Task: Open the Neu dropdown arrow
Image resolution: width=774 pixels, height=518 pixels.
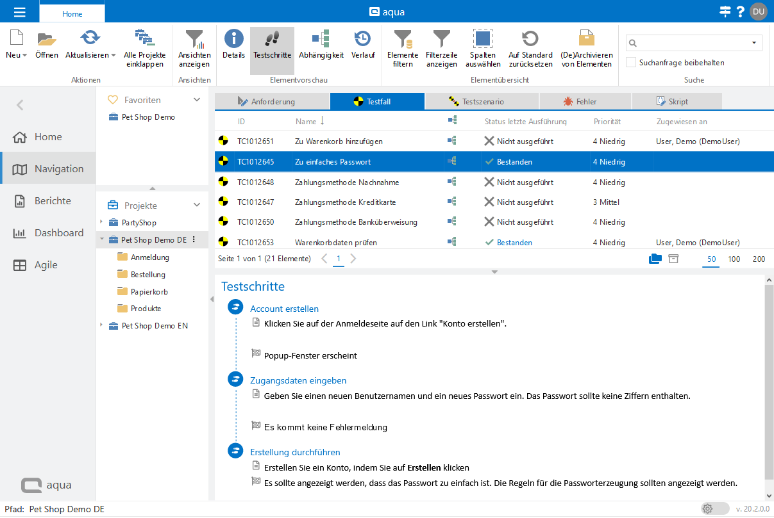Action: coord(25,55)
